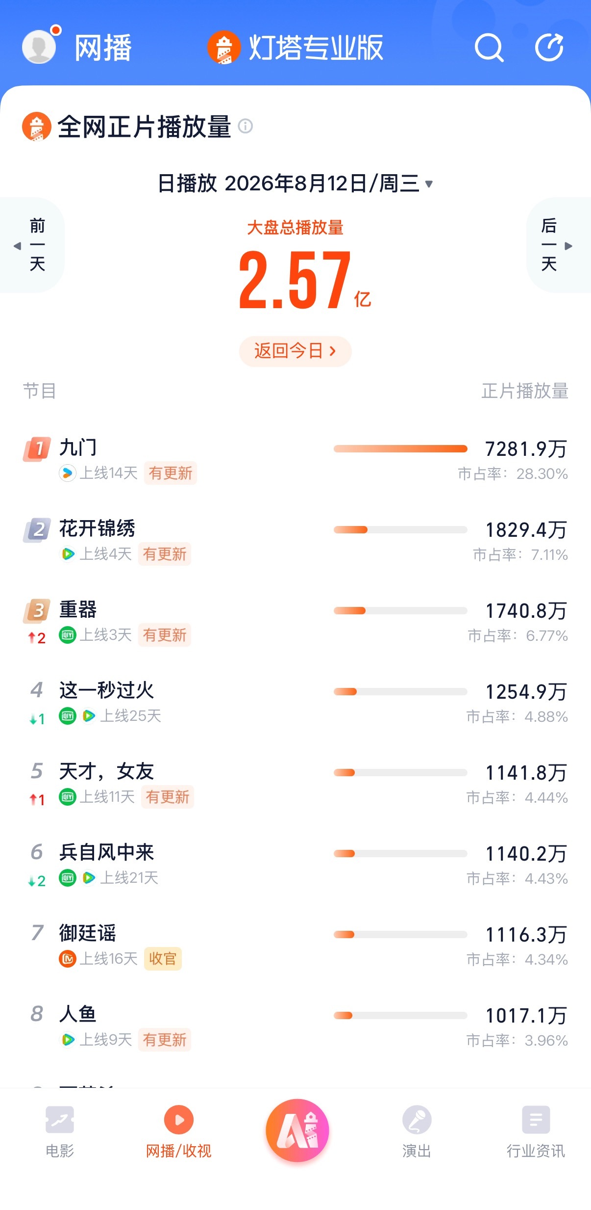
Task: Tap the 九门 playback volume bar
Action: (400, 448)
